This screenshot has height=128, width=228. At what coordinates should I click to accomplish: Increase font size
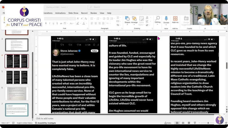(78, 18)
